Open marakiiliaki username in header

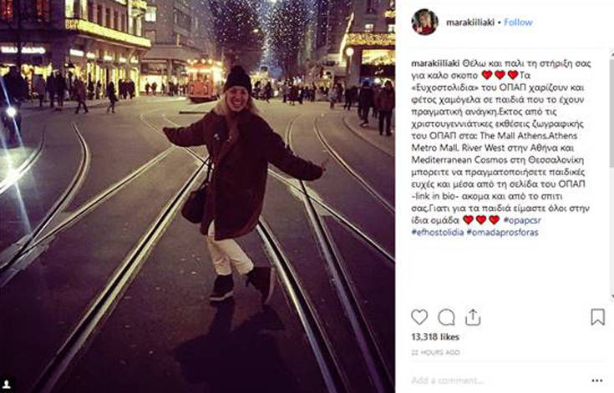(x=469, y=23)
